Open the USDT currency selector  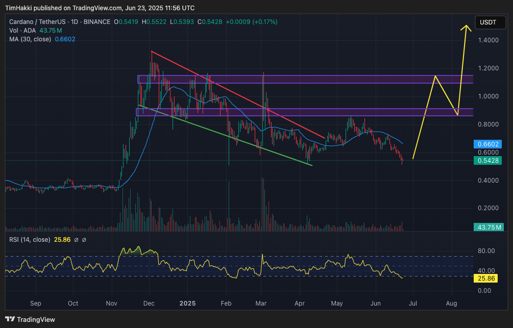click(490, 22)
